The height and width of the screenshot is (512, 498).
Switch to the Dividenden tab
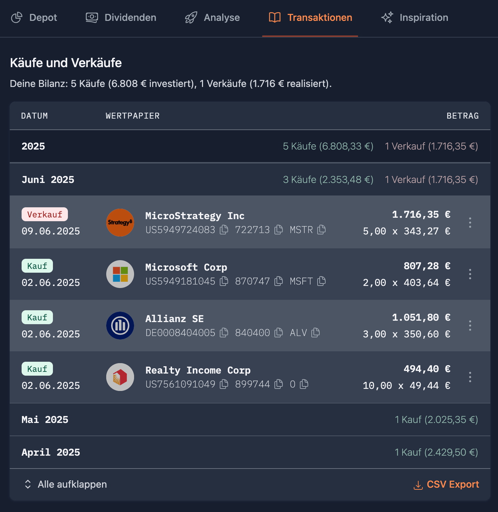(x=121, y=18)
